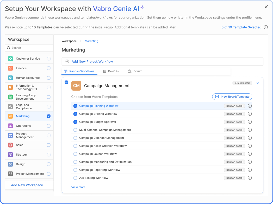The height and width of the screenshot is (204, 273).
Task: Click the New Board/Template button
Action: (232, 97)
